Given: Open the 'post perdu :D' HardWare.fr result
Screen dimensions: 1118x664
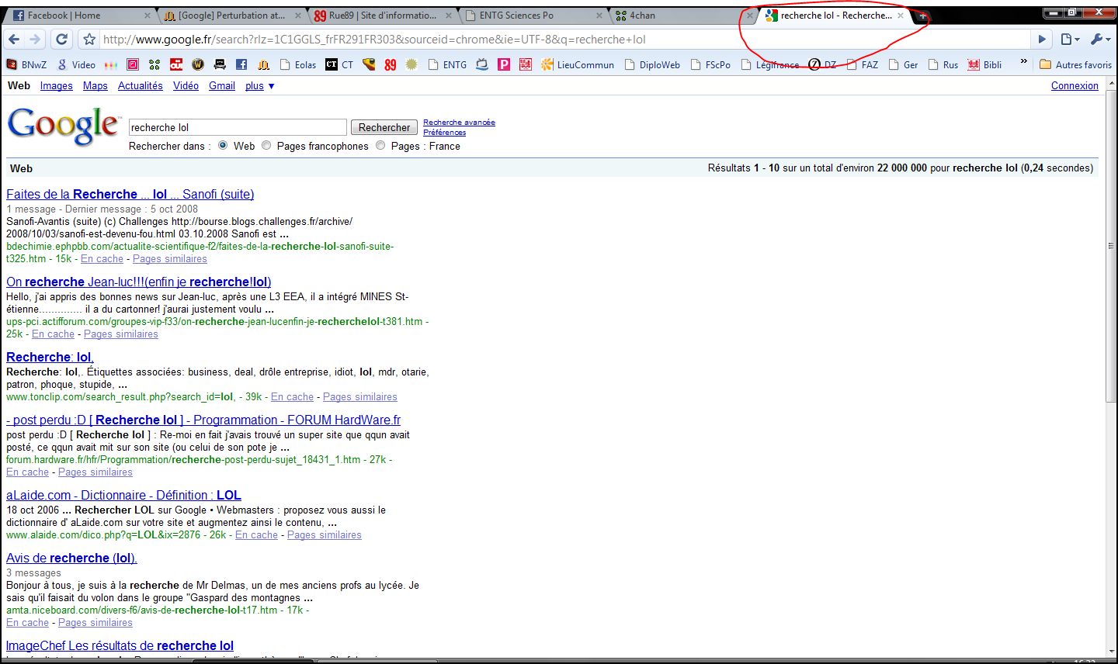Looking at the screenshot, I should coord(203,420).
